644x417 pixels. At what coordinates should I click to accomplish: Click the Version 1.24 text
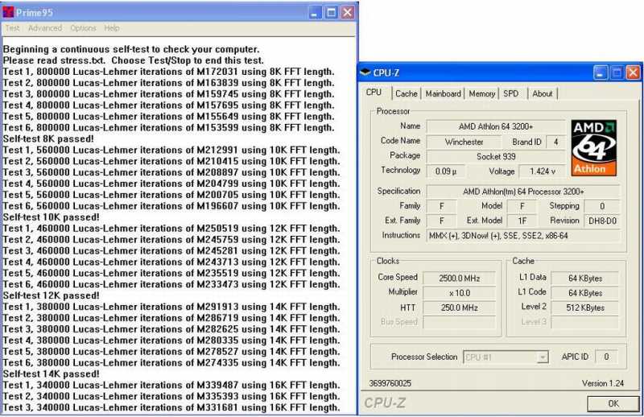click(602, 383)
